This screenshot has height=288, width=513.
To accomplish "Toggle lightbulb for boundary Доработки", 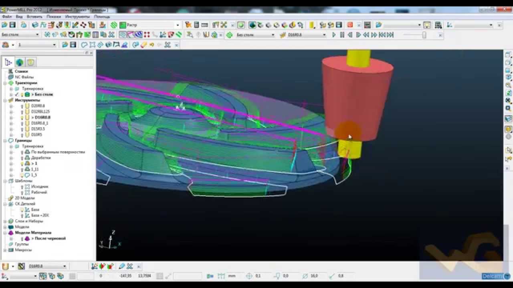I will coord(22,158).
